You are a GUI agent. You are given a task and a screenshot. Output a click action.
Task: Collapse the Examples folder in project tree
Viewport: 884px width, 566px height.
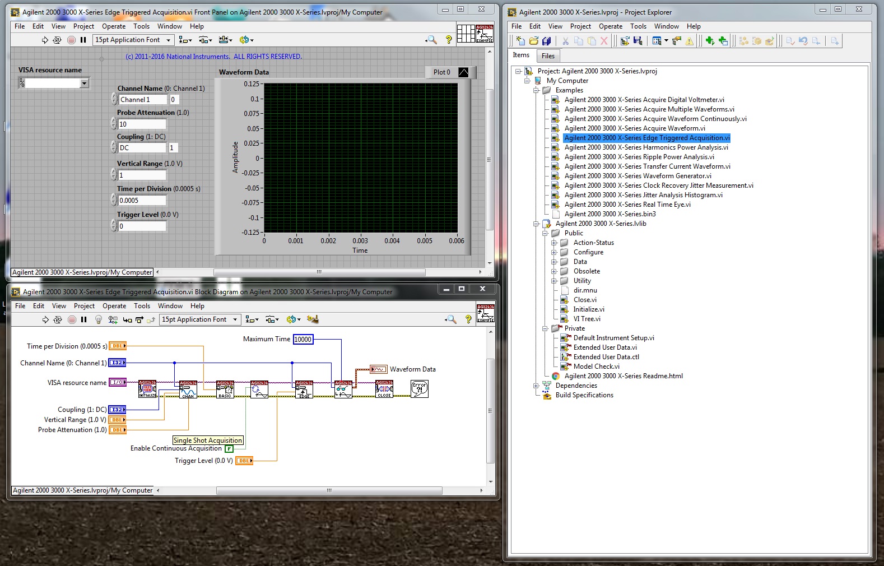coord(536,90)
